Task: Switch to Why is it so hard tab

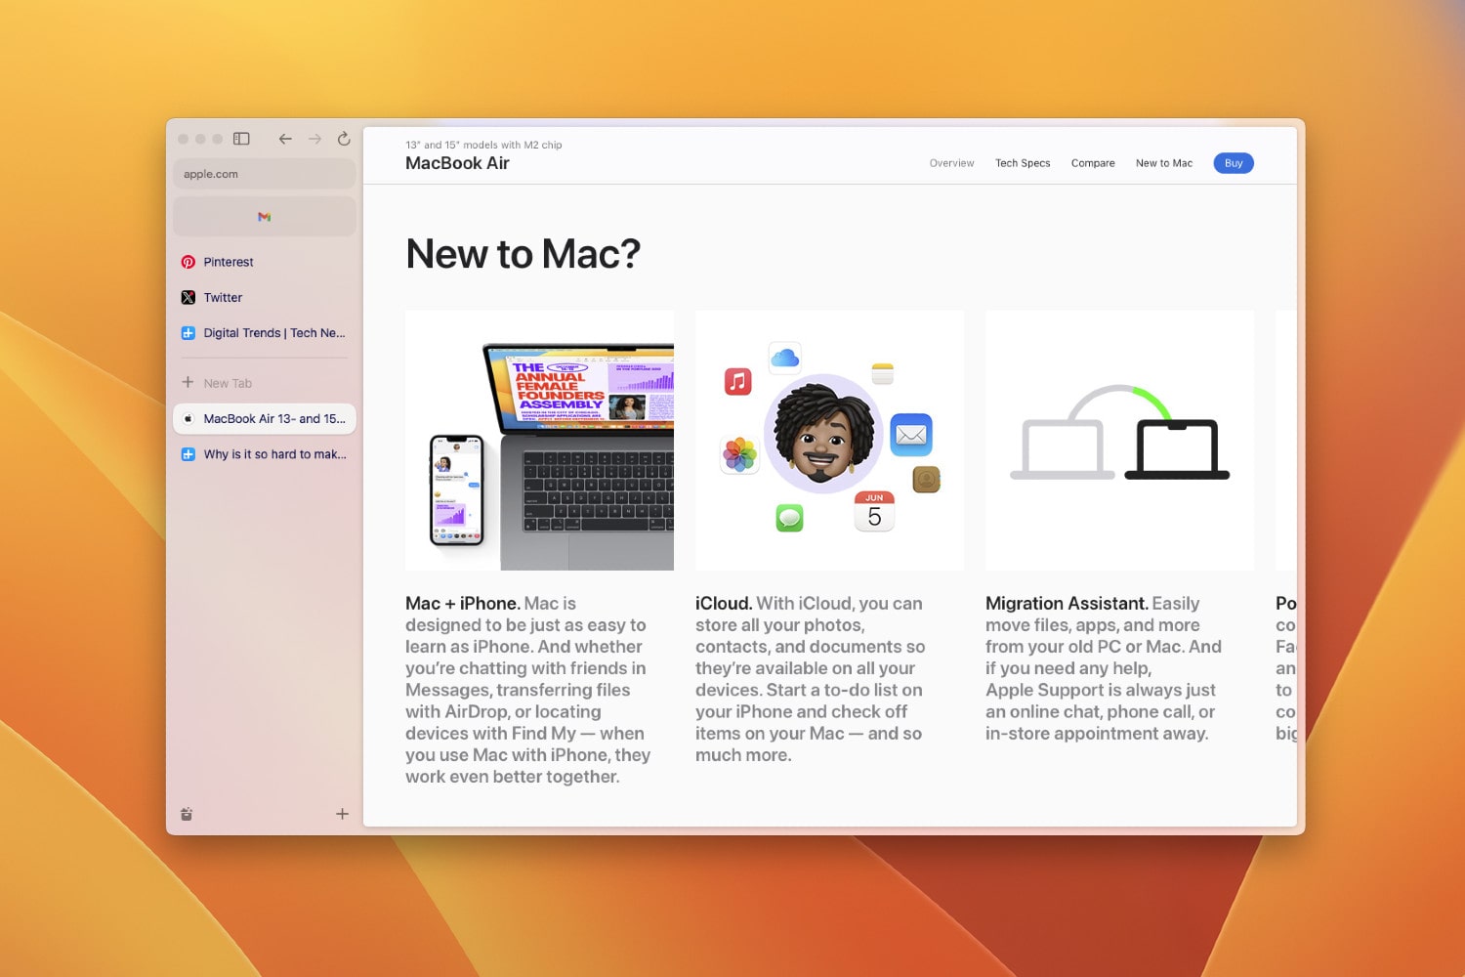Action: pyautogui.click(x=265, y=454)
